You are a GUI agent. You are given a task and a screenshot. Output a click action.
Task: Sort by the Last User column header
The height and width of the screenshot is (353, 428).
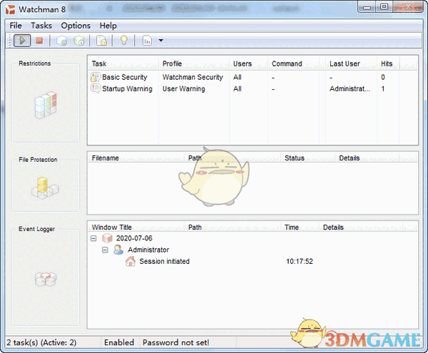[x=351, y=63]
